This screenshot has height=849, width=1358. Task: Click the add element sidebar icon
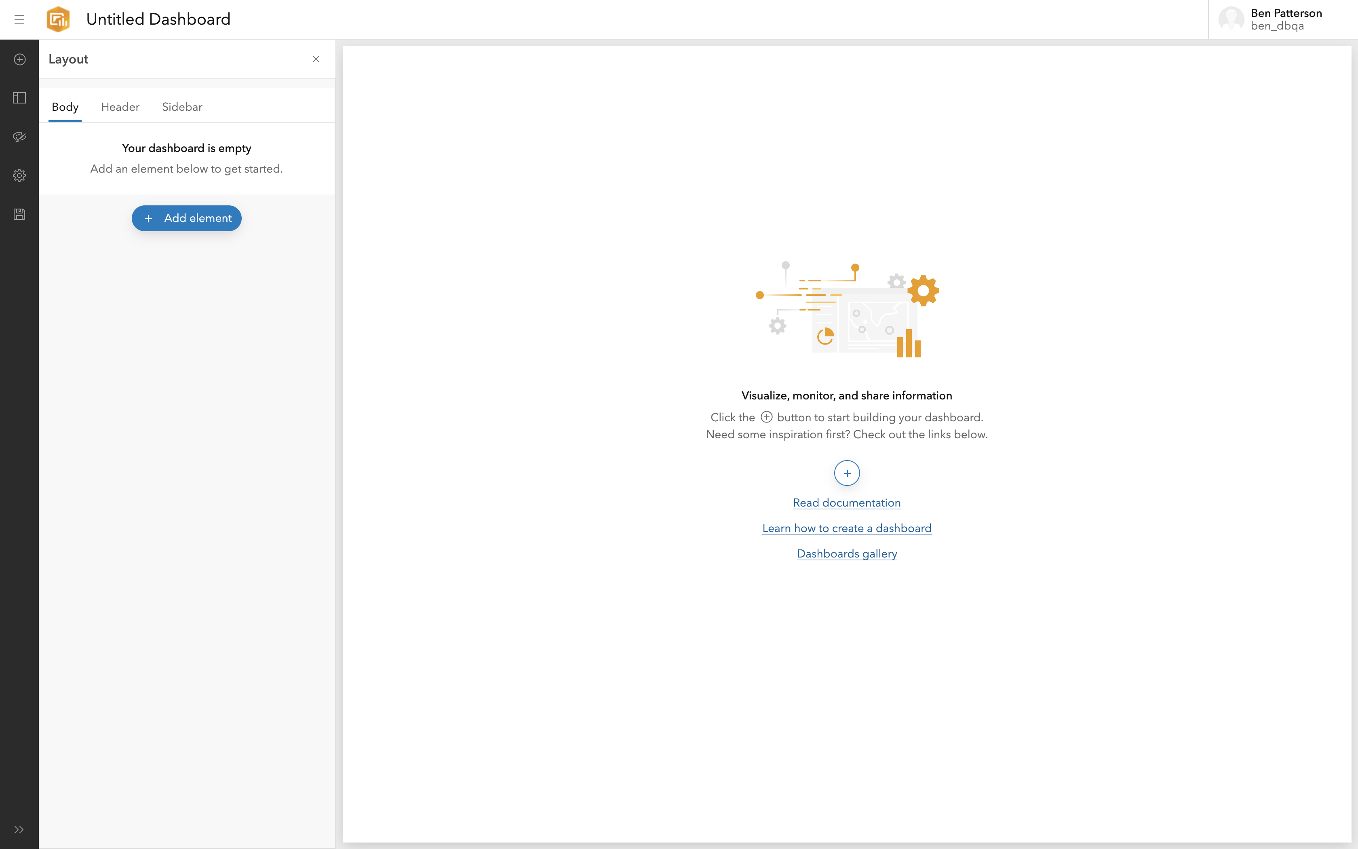pyautogui.click(x=19, y=59)
